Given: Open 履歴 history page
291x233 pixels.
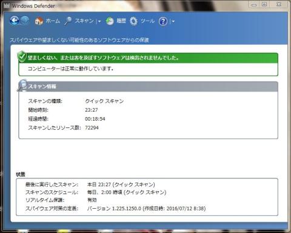Looking at the screenshot, I should point(121,21).
